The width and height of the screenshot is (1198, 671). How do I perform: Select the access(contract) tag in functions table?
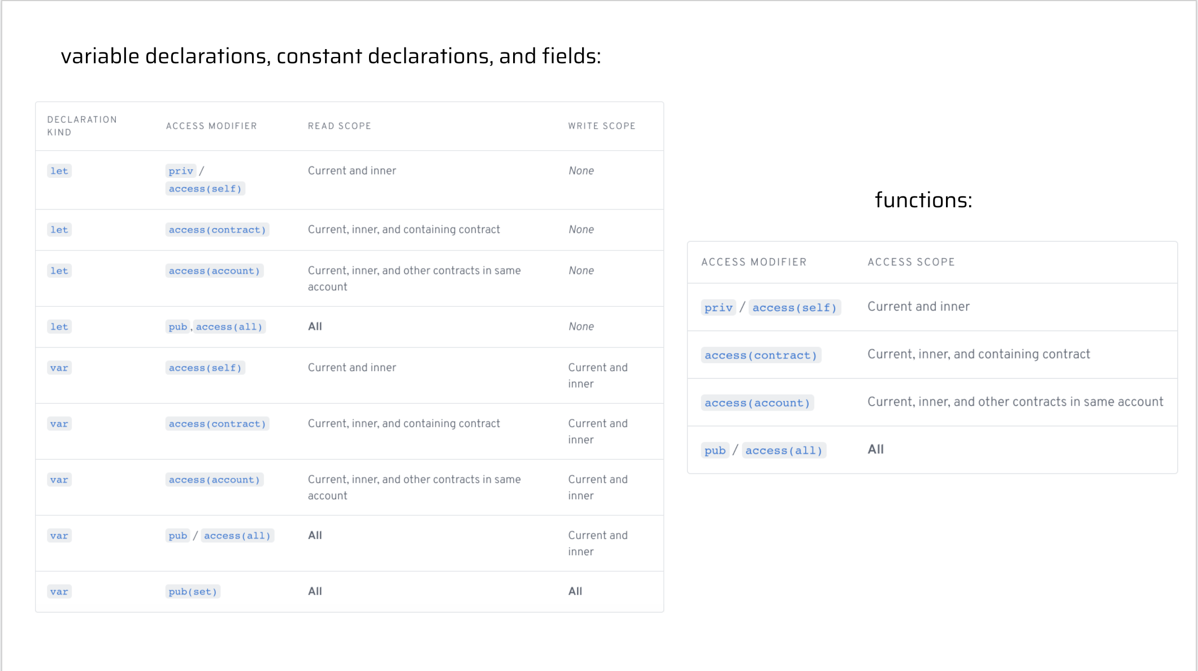761,355
